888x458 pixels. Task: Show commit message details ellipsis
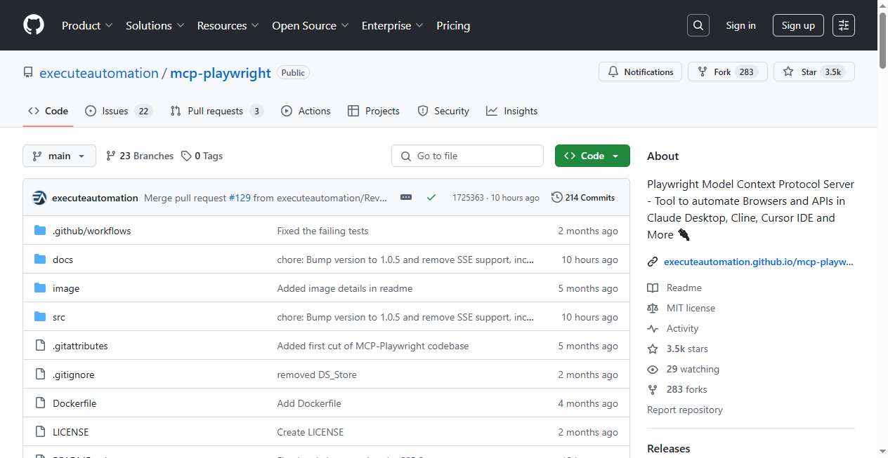click(406, 198)
